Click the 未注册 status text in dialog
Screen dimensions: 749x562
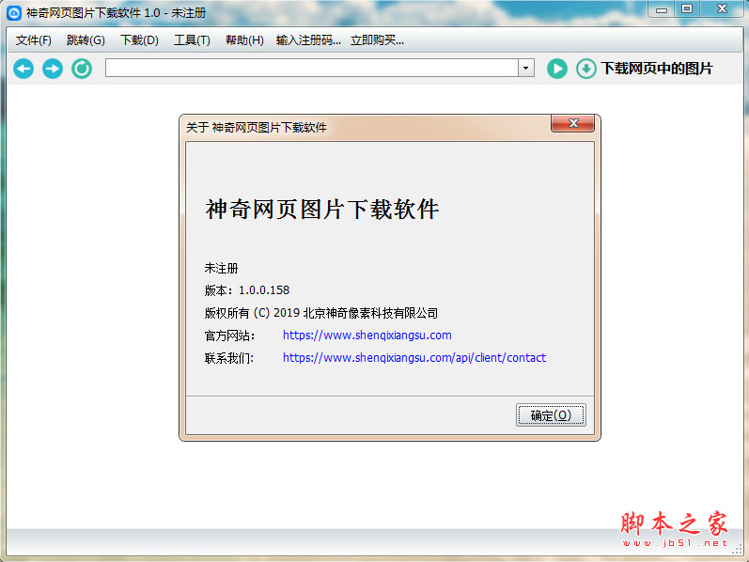221,268
